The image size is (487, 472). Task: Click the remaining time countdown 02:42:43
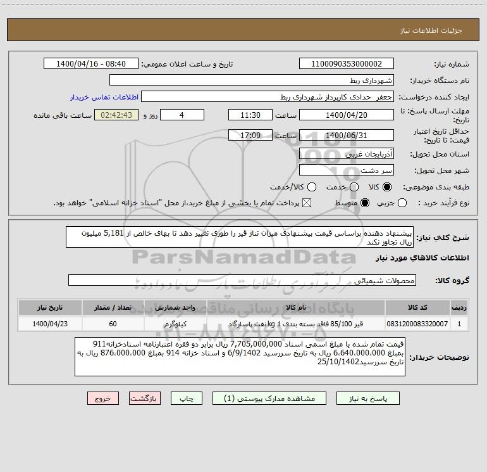pyautogui.click(x=116, y=115)
